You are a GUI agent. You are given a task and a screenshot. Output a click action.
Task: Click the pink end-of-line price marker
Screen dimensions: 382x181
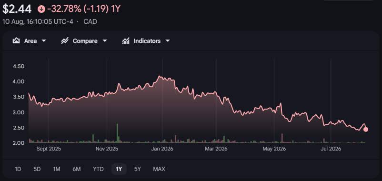pyautogui.click(x=366, y=130)
